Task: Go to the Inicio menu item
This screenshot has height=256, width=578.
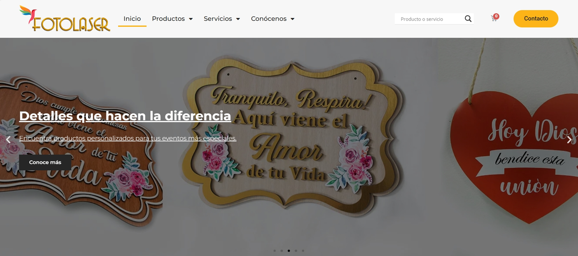Action: pyautogui.click(x=132, y=19)
